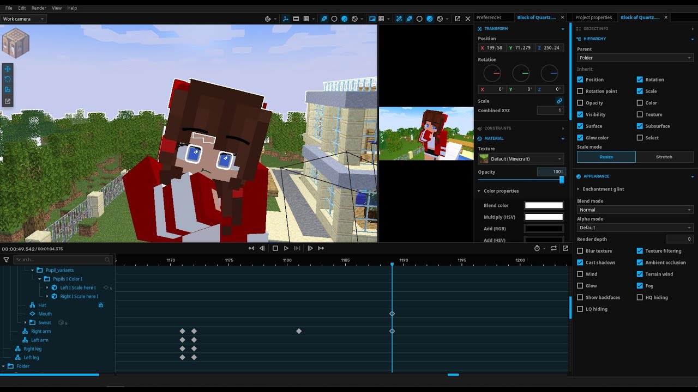
Task: Click the view cube in the viewport
Action: point(15,43)
